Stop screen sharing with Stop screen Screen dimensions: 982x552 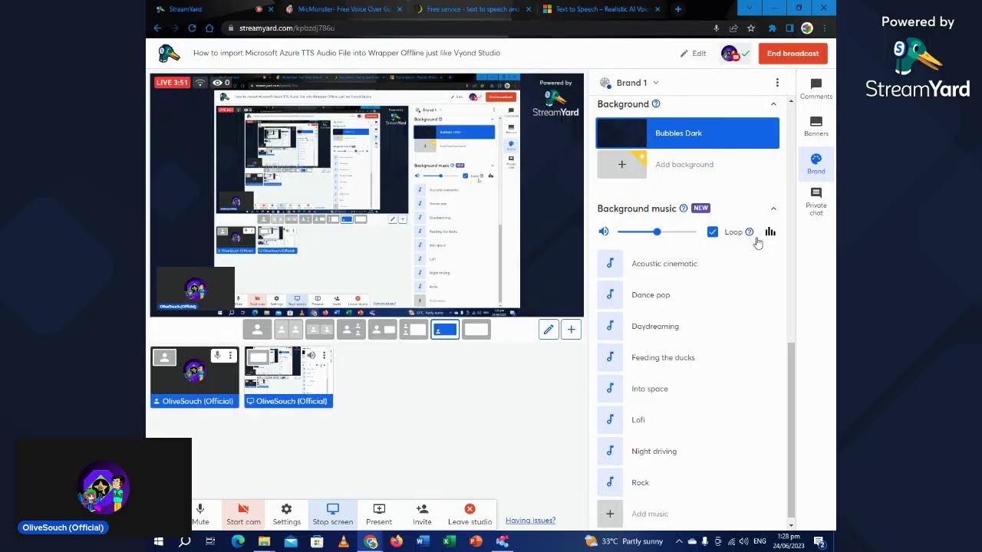pos(332,514)
